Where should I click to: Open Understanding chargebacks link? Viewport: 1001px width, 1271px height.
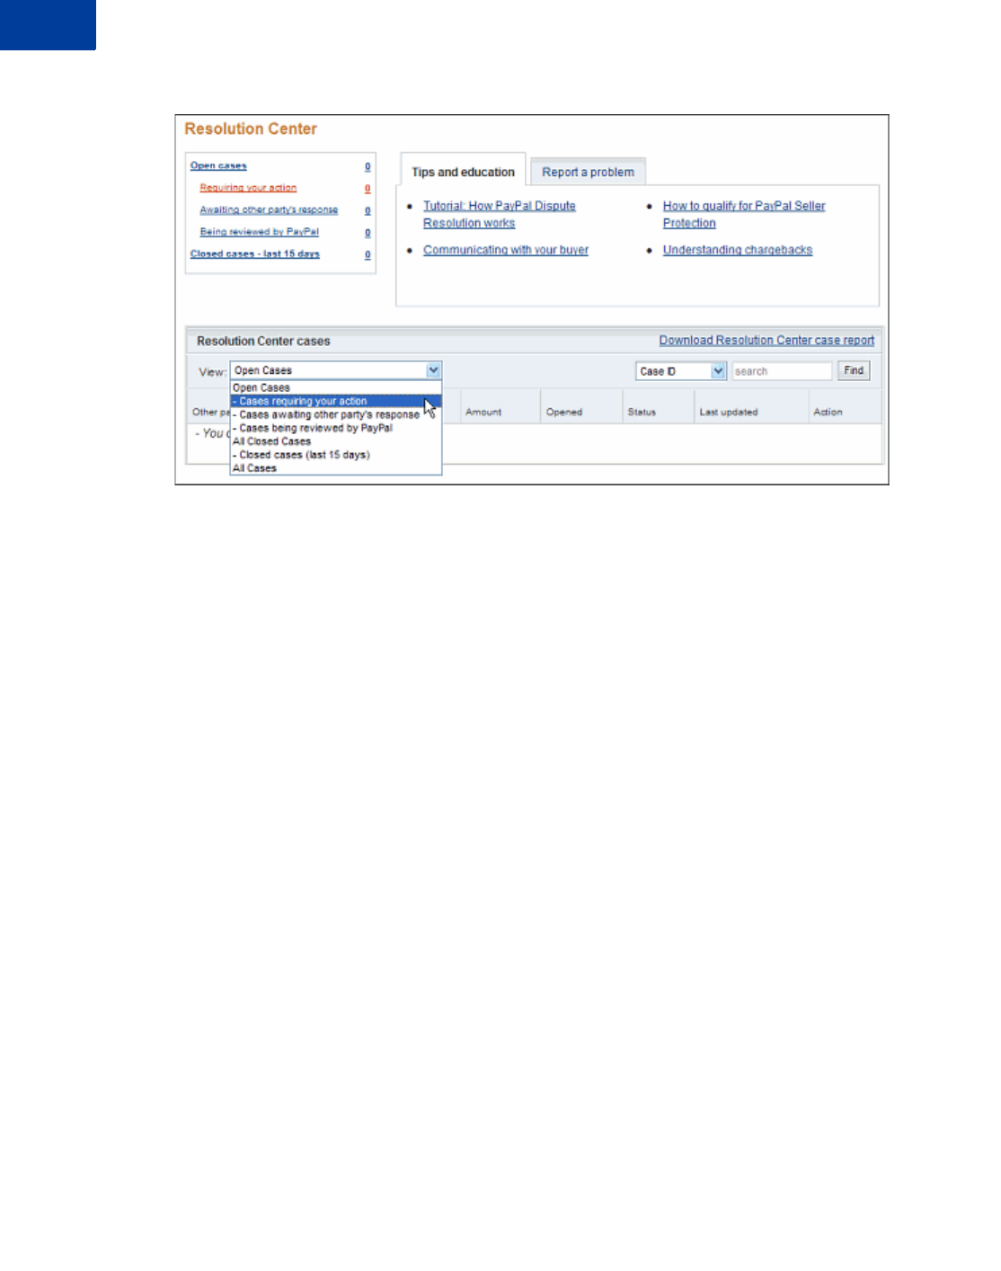738,250
